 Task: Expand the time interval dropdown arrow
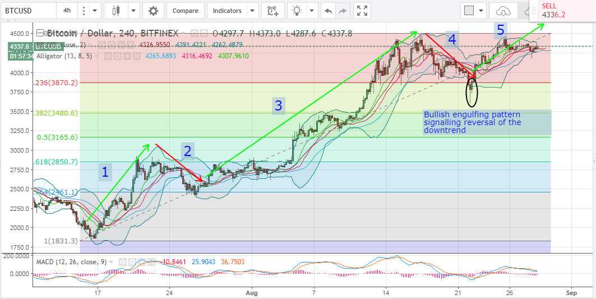tap(95, 11)
